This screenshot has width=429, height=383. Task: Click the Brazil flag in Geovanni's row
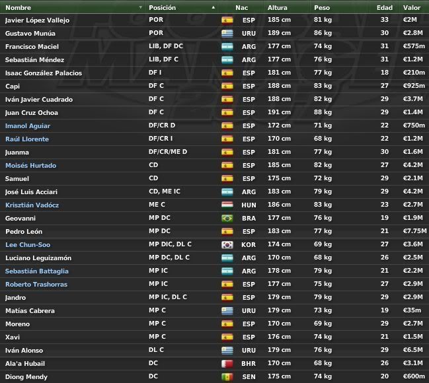(227, 218)
